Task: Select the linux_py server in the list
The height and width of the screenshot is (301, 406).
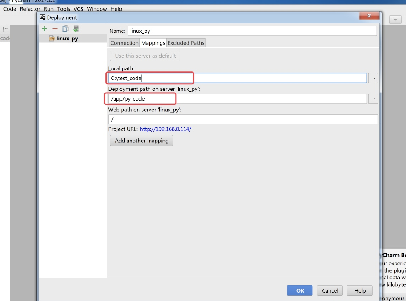Action: (73, 39)
